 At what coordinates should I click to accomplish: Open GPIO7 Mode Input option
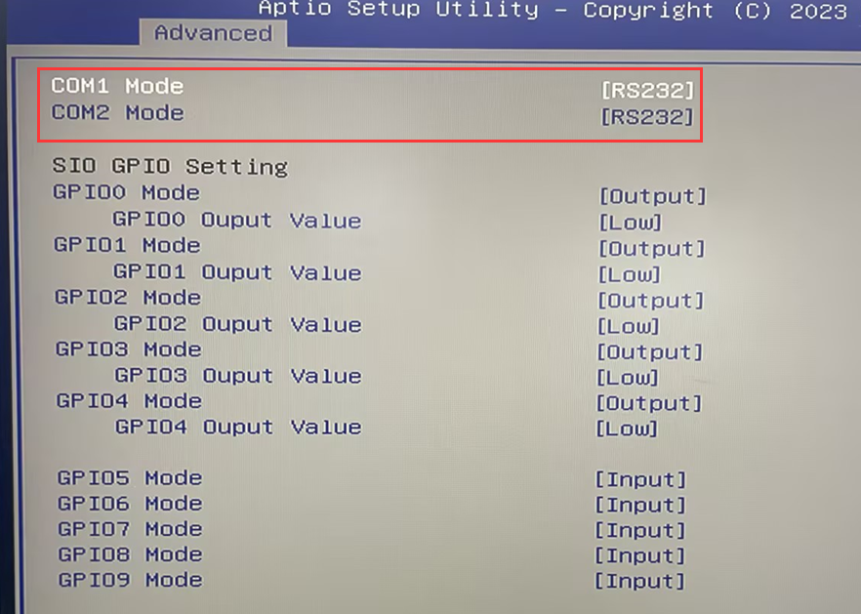(x=640, y=530)
